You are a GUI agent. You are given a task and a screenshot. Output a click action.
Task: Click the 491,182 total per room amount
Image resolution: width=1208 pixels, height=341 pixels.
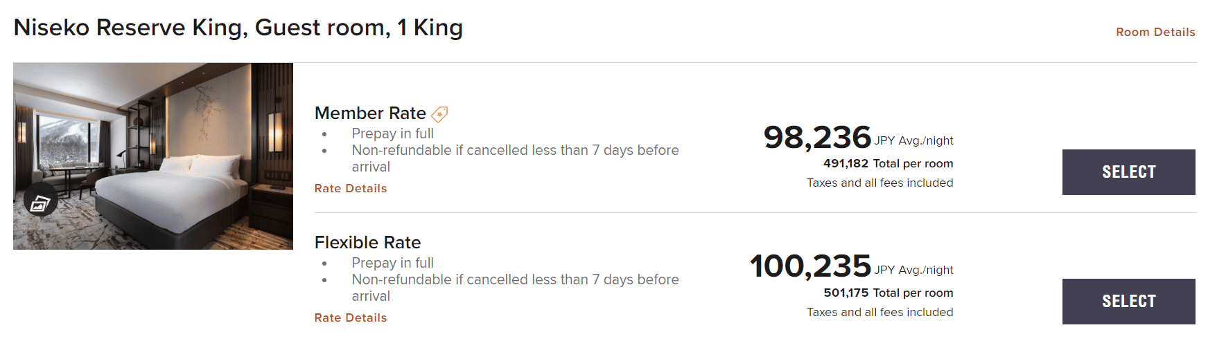tap(846, 163)
